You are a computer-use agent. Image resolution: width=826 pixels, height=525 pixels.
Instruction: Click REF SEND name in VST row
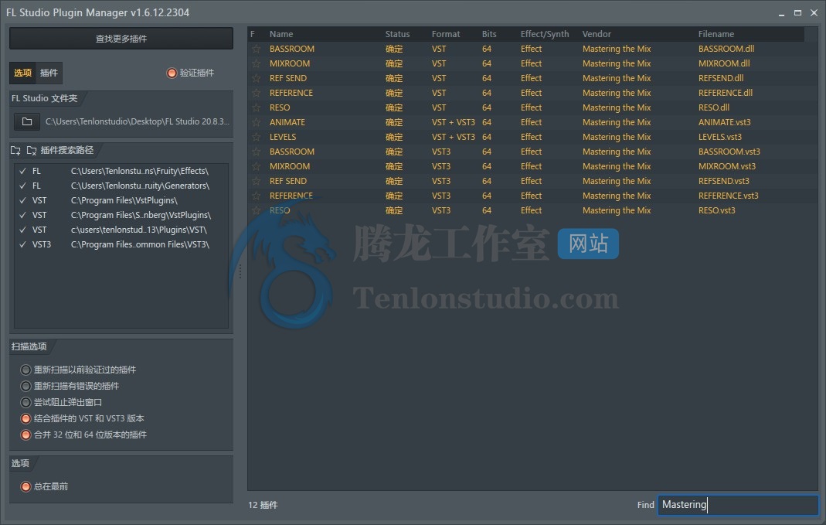point(287,79)
